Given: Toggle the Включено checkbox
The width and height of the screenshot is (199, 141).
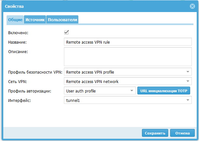Looking at the screenshot, I should tap(66, 32).
